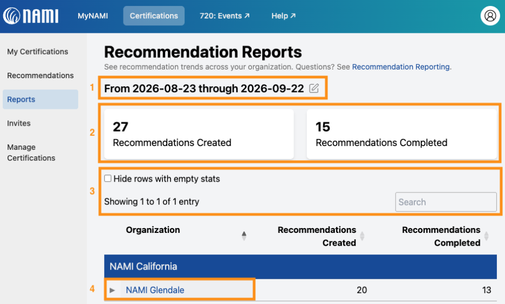Follow the Recommendation Reporting link
Viewport: 505px width, 304px height.
(x=401, y=67)
